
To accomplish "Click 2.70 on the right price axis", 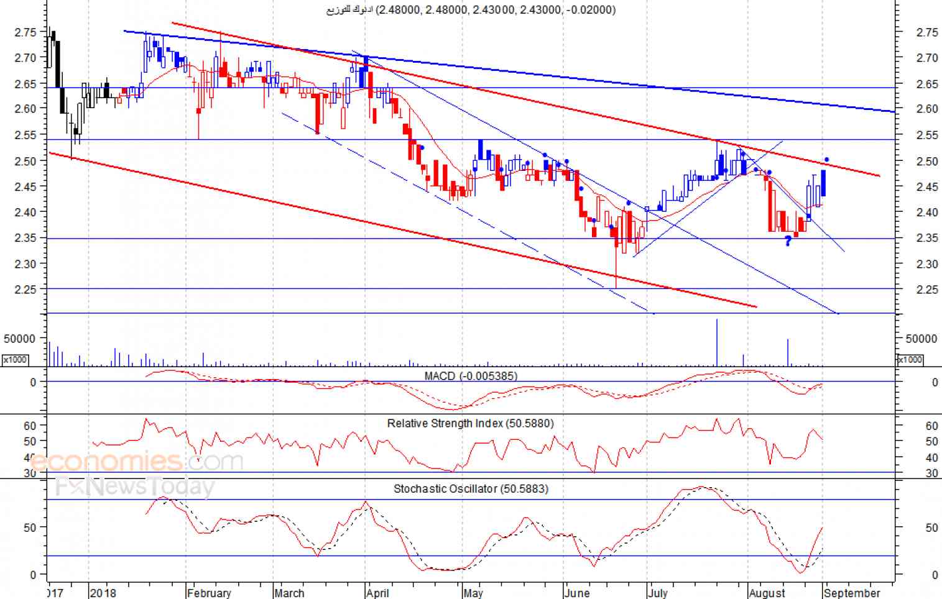I will click(927, 58).
